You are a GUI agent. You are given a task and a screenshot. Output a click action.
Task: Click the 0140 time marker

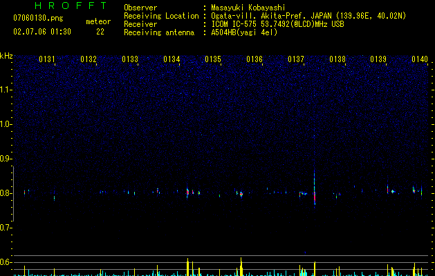(x=420, y=59)
